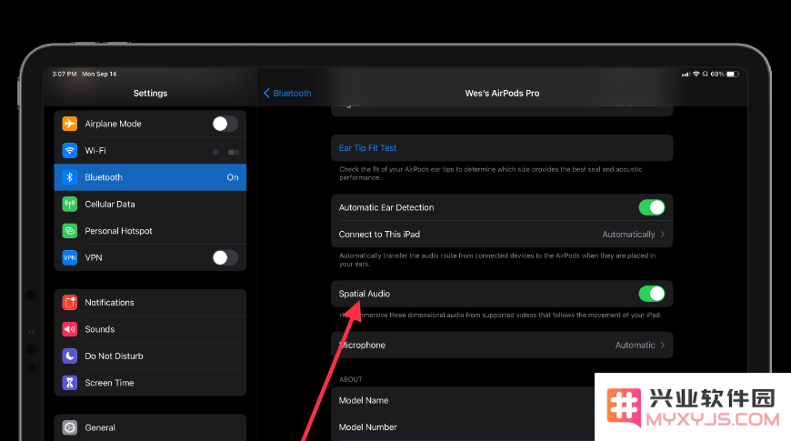Tap the Screen Time hourglass icon
This screenshot has width=791, height=441.
coord(70,383)
